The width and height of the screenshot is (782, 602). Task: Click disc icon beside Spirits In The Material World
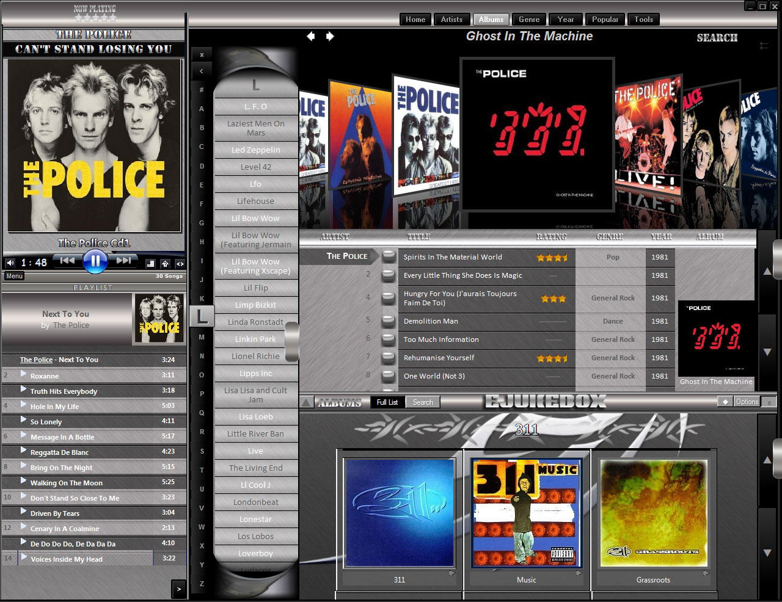coord(389,257)
